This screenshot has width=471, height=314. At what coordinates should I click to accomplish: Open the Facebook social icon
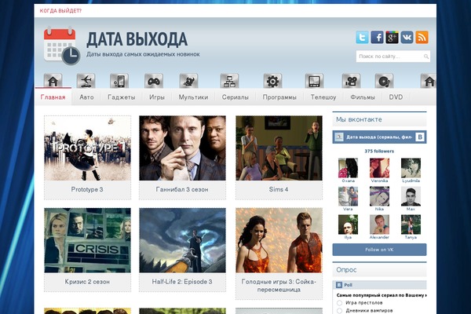(x=377, y=37)
